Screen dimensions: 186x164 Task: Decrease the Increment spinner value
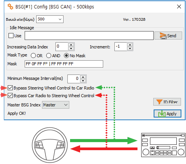pos(130,48)
